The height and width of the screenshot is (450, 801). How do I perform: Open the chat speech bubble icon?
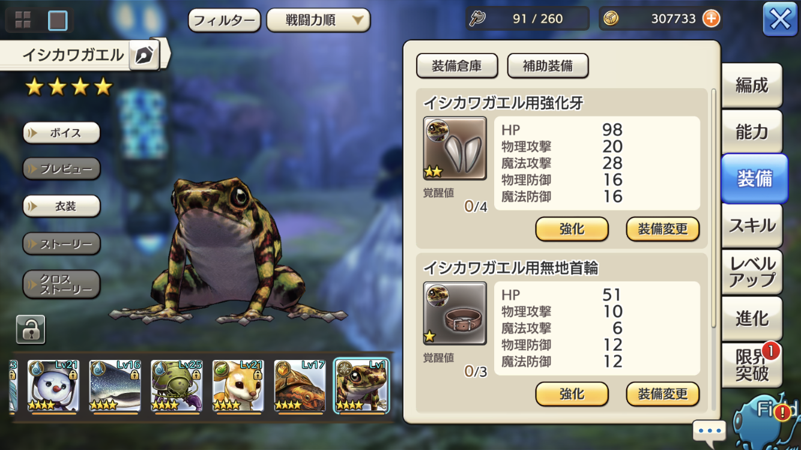(x=709, y=430)
